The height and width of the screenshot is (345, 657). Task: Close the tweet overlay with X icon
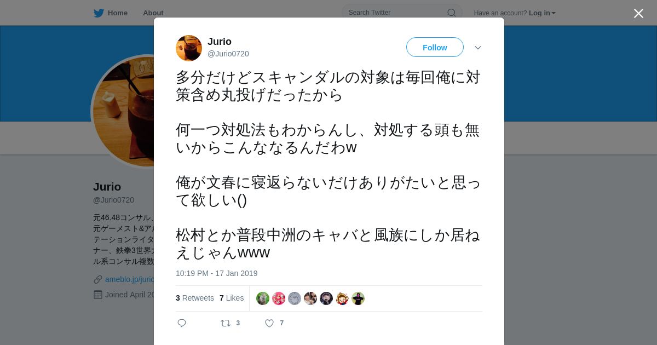[x=638, y=13]
